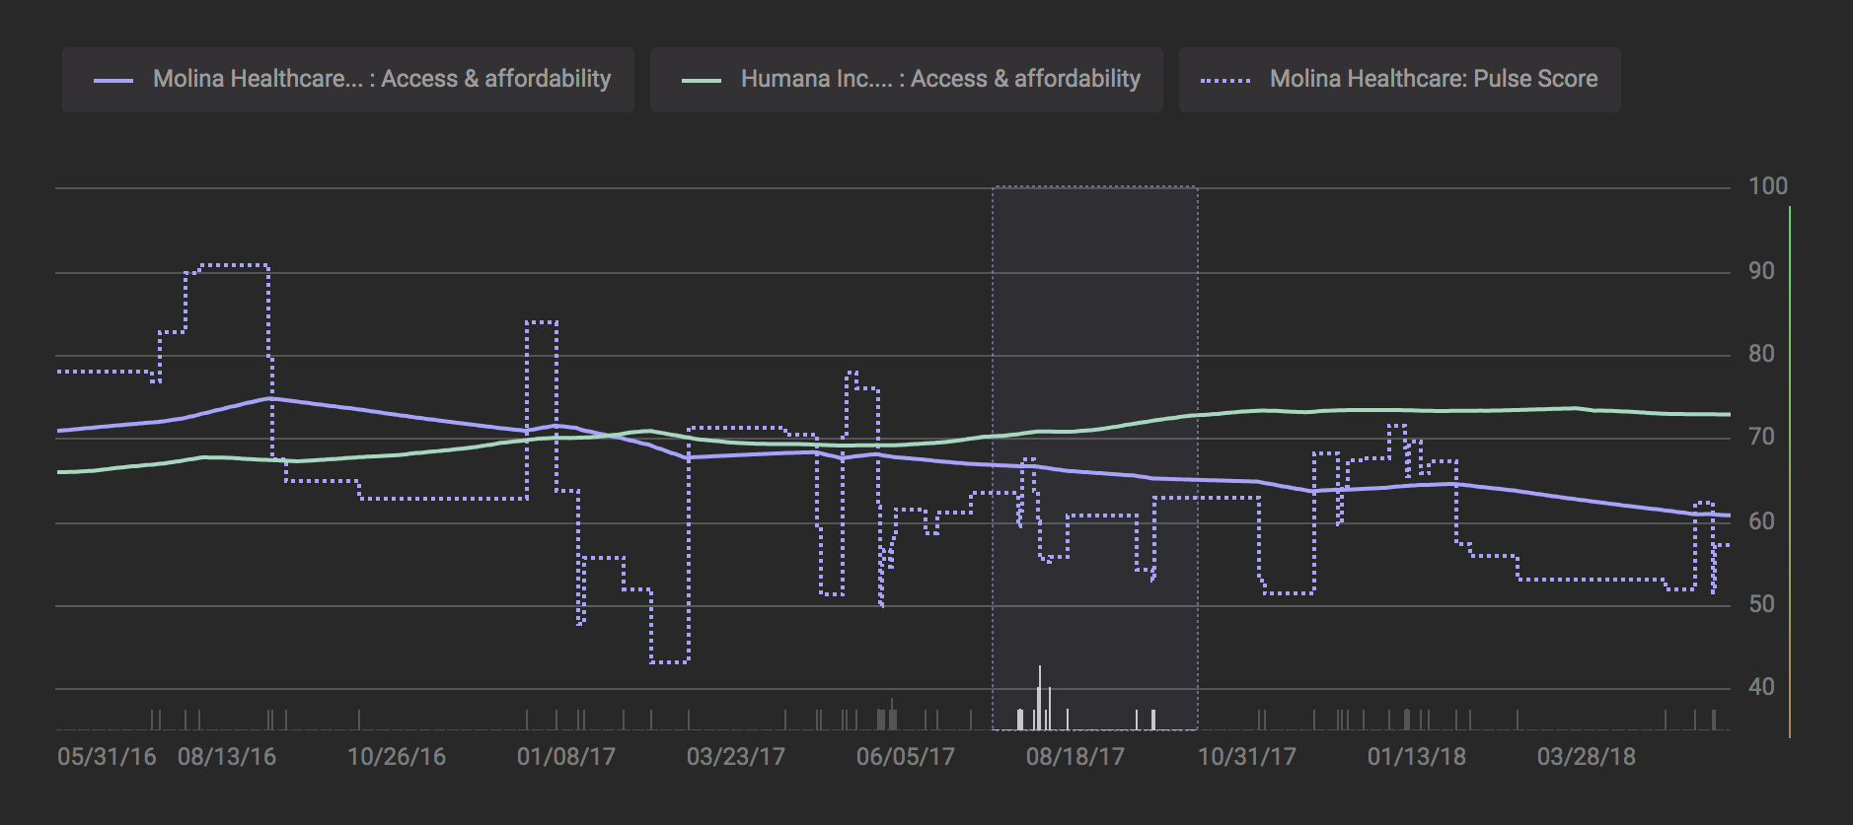The image size is (1853, 825).
Task: Click the 40 value on y-axis
Action: pyautogui.click(x=1761, y=687)
